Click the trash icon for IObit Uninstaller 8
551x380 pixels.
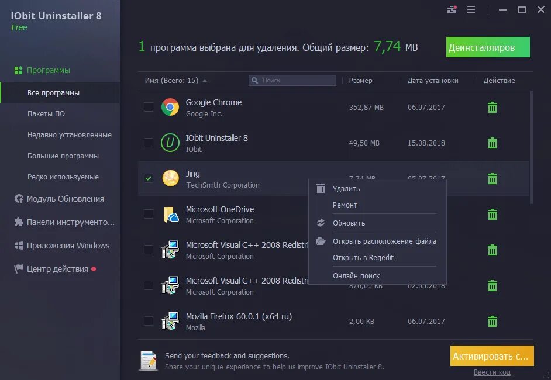pos(493,143)
